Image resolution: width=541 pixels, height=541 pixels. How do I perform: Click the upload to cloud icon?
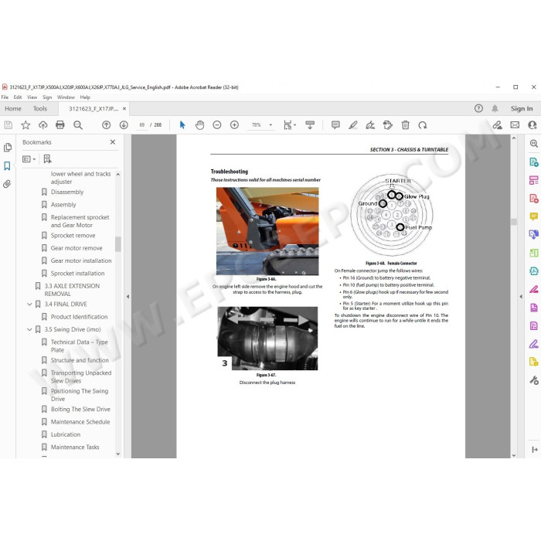(43, 125)
